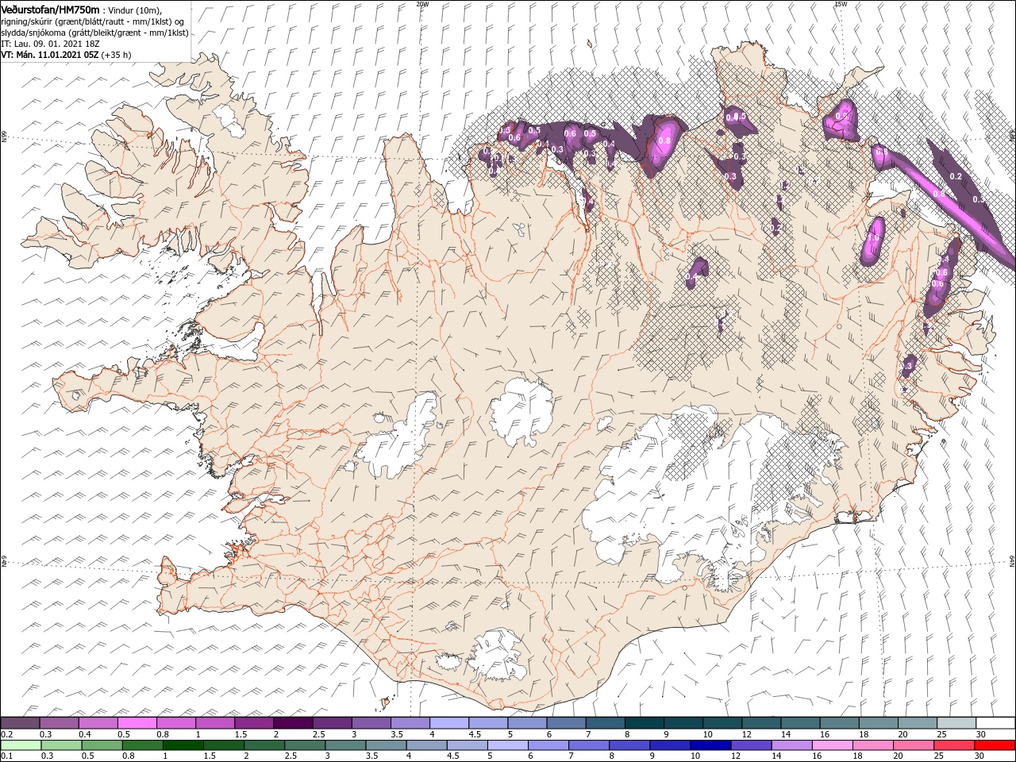The width and height of the screenshot is (1016, 762).
Task: Click the '15W' longitude label at the top edge
Action: [841, 4]
